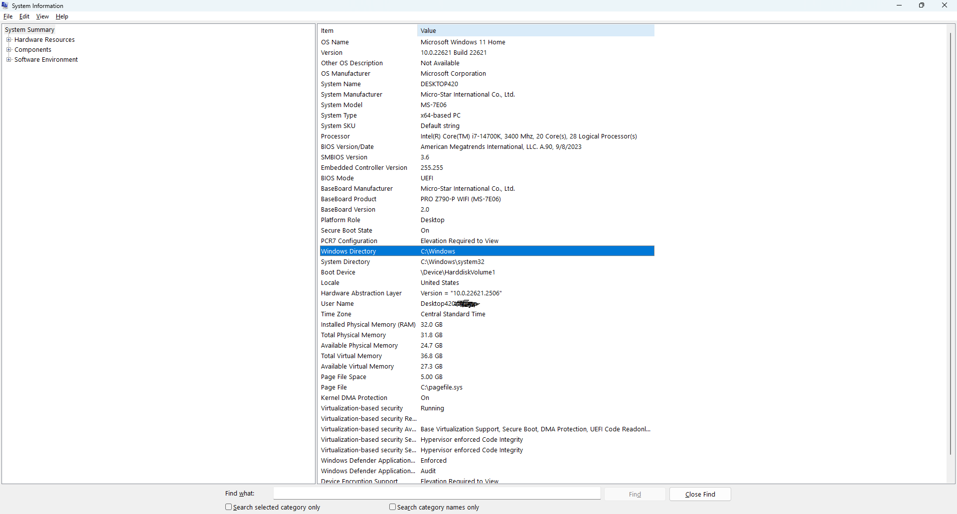Expand the Software Environment node
Image resolution: width=957 pixels, height=514 pixels.
(x=8, y=60)
